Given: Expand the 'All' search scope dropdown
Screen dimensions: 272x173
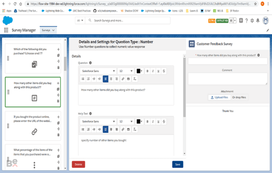Looking at the screenshot, I should [80, 20].
